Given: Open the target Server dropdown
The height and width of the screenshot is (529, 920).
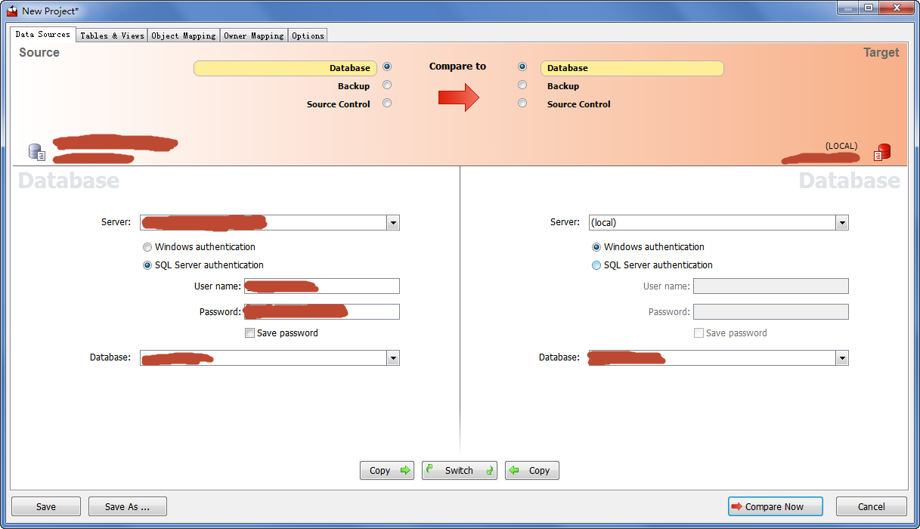Looking at the screenshot, I should tap(841, 223).
